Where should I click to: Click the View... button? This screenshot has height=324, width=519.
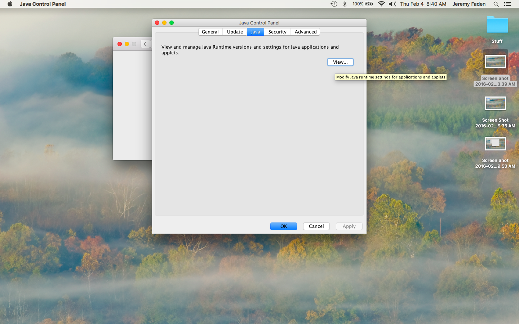point(340,62)
